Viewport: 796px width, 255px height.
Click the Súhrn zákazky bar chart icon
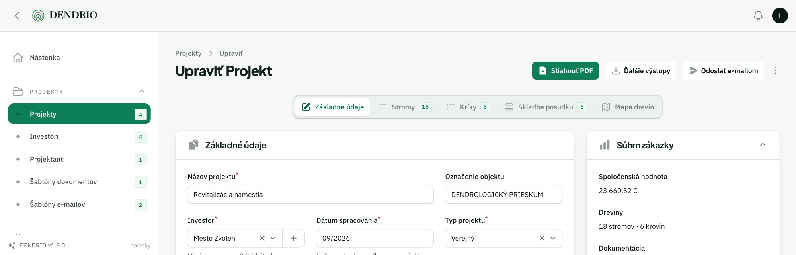605,145
